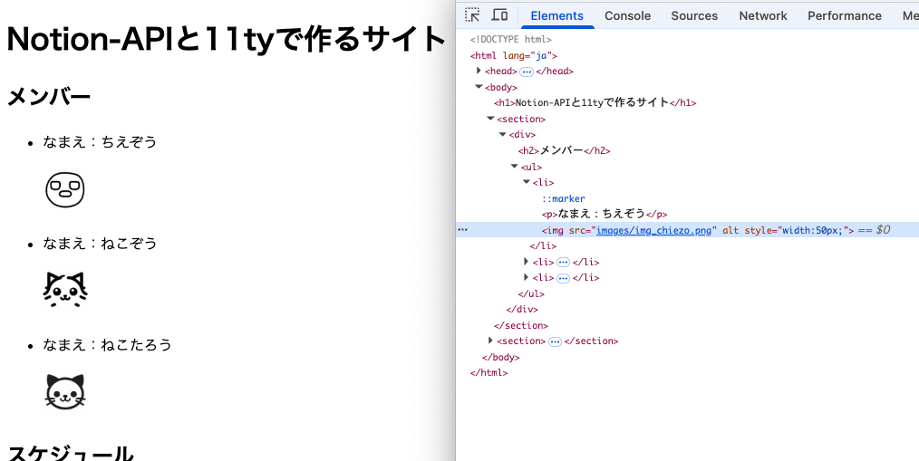Select the h1 element row in DOM tree
The height and width of the screenshot is (461, 919).
595,102
